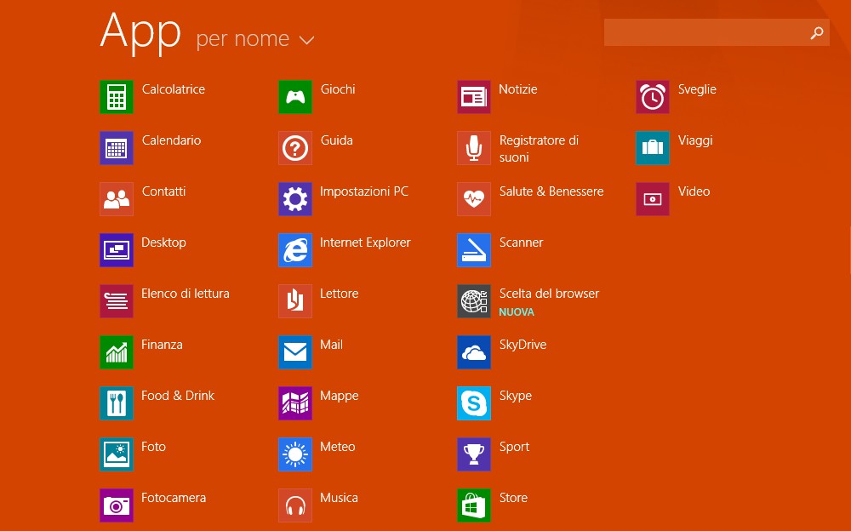This screenshot has height=531, width=851.
Task: Open the Food & Drink icon
Action: coord(116,403)
